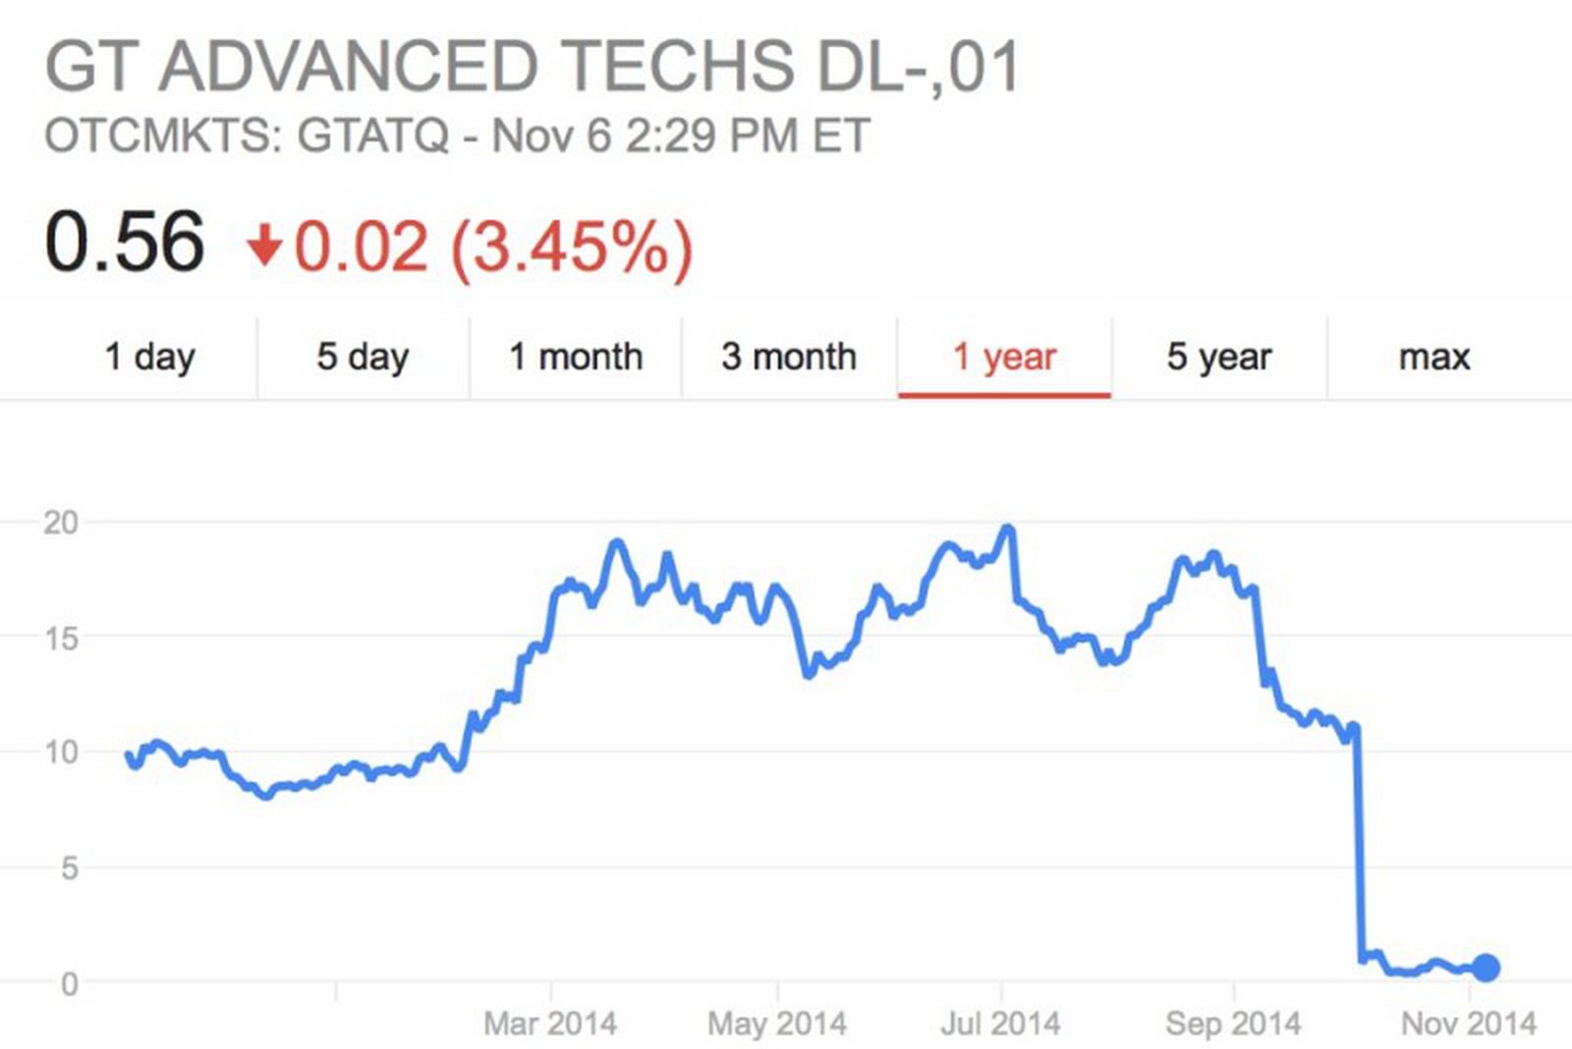Select the blue current price dot marker
Image resolution: width=1572 pixels, height=1049 pixels.
point(1485,968)
